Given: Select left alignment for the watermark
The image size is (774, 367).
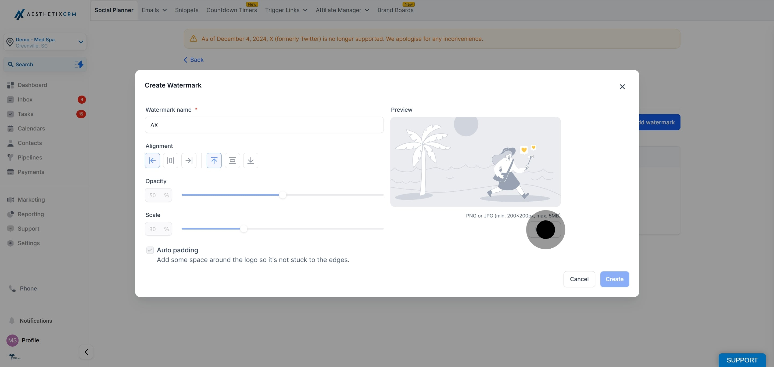Looking at the screenshot, I should (x=152, y=161).
